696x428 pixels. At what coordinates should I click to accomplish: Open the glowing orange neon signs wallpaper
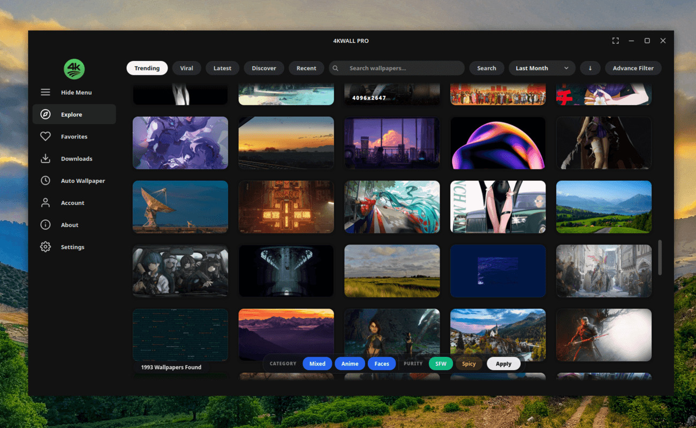point(286,207)
